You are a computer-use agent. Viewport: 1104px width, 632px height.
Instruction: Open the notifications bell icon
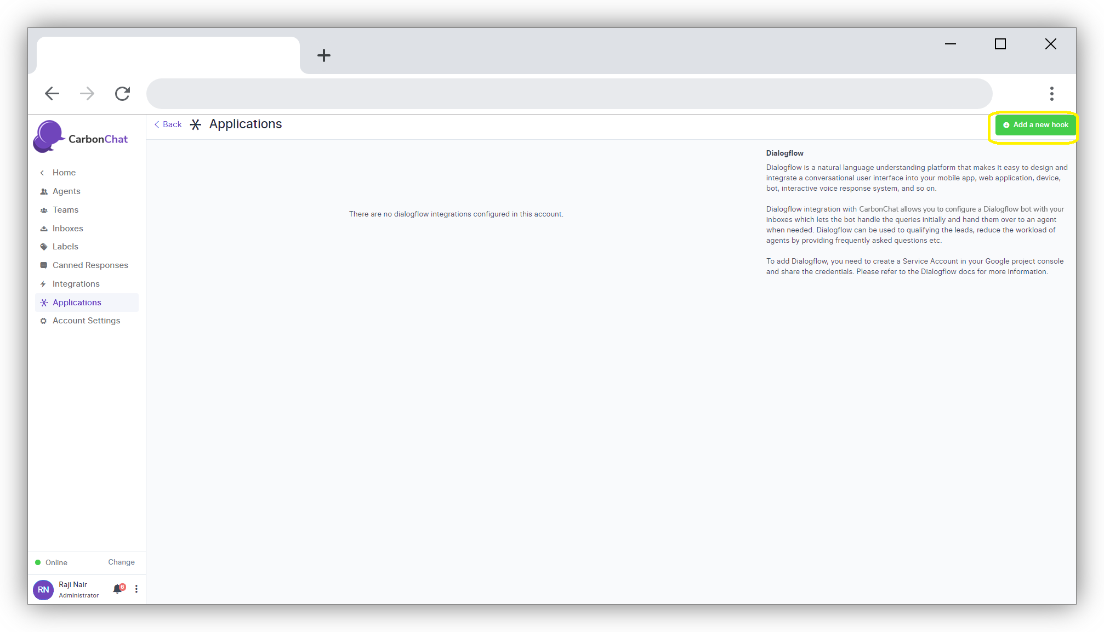117,589
